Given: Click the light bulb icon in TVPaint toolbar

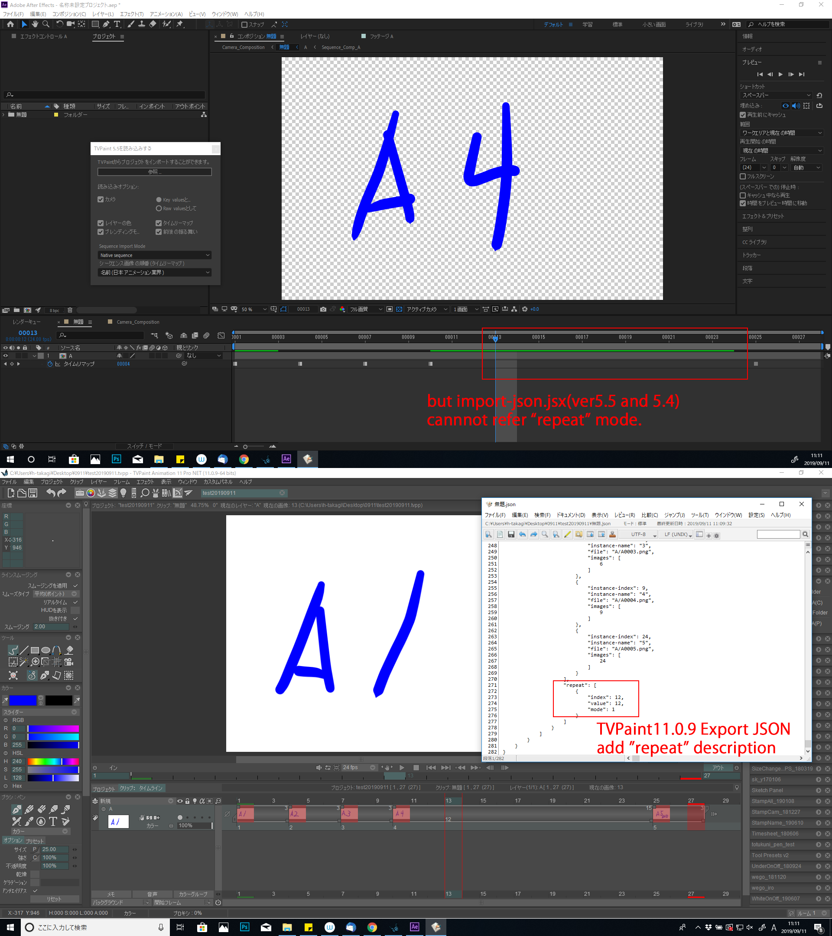Looking at the screenshot, I should click(x=123, y=493).
